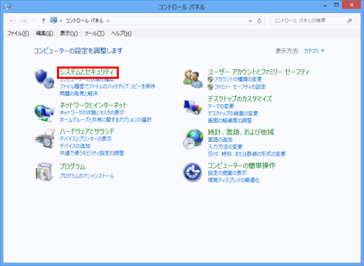The image size is (364, 266).
Task: Expand the root chevron before コントロール パネル
Action: click(61, 21)
